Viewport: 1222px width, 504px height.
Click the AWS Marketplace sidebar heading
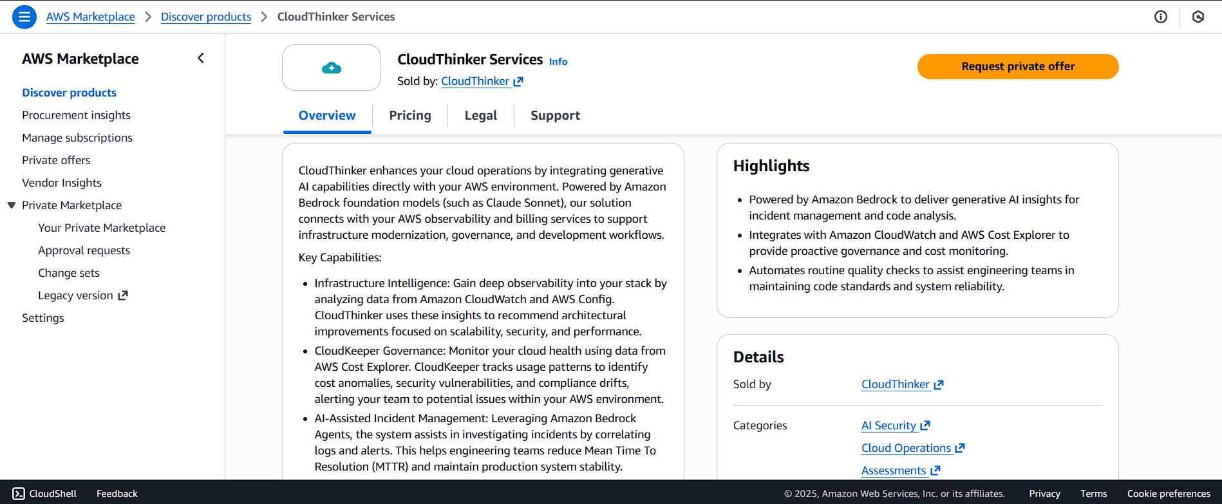(80, 59)
